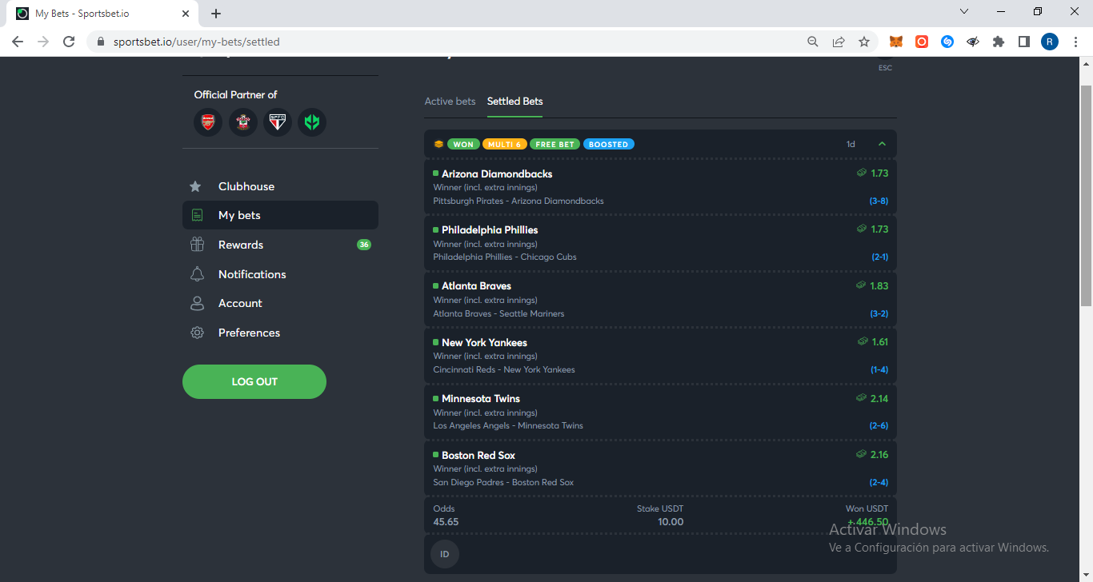
Task: Open the Southampton partner badge
Action: (x=243, y=122)
